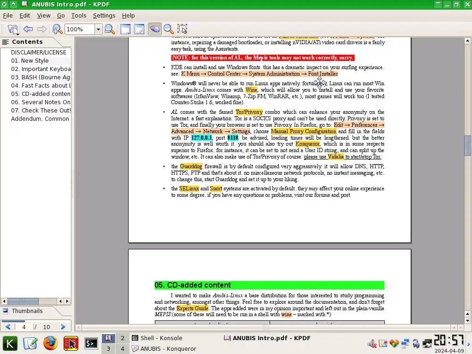
Task: Open the Go menu
Action: tap(61, 15)
